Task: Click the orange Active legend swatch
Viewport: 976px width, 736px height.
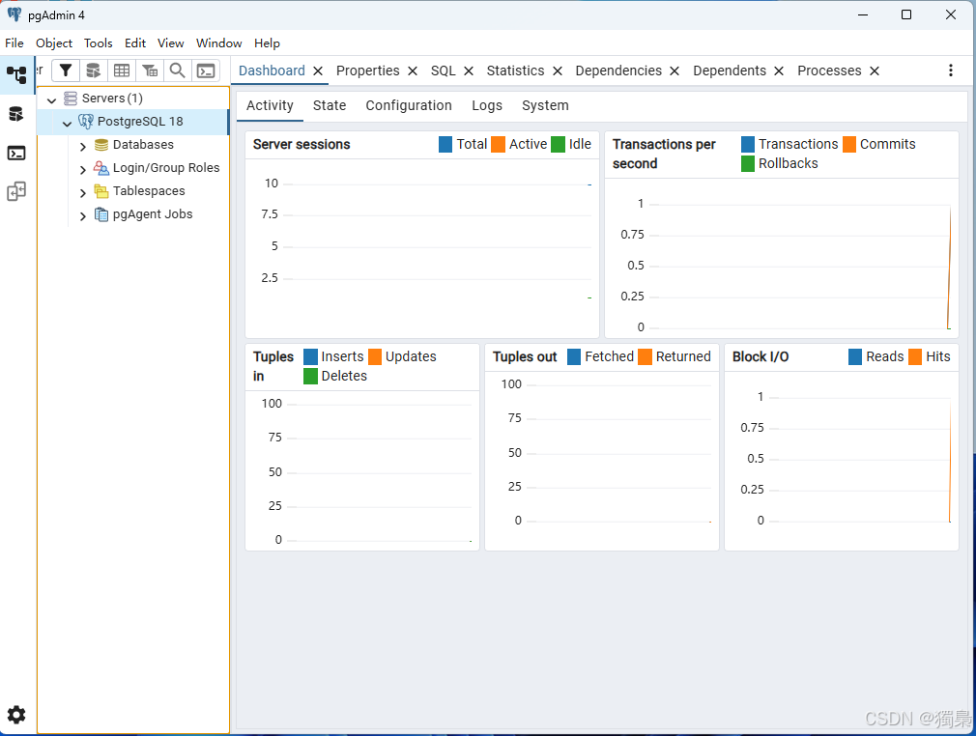Action: point(498,144)
